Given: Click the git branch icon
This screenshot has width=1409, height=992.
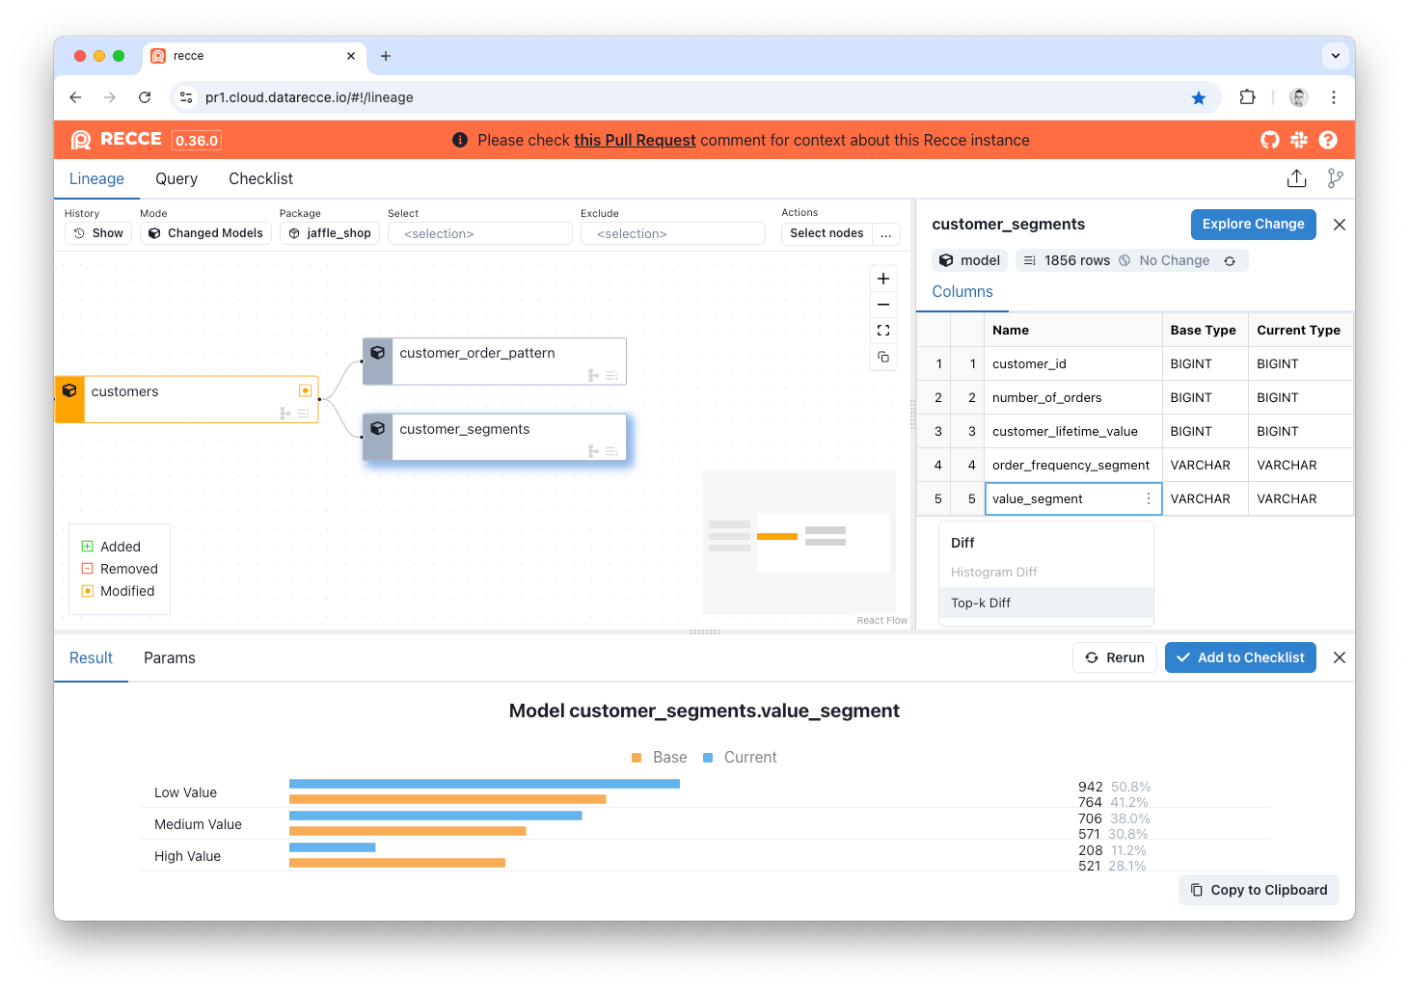Looking at the screenshot, I should (1335, 178).
